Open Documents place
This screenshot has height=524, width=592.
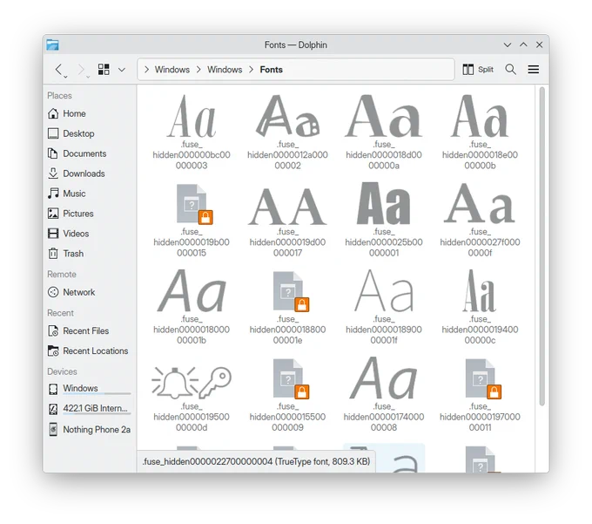[89, 153]
